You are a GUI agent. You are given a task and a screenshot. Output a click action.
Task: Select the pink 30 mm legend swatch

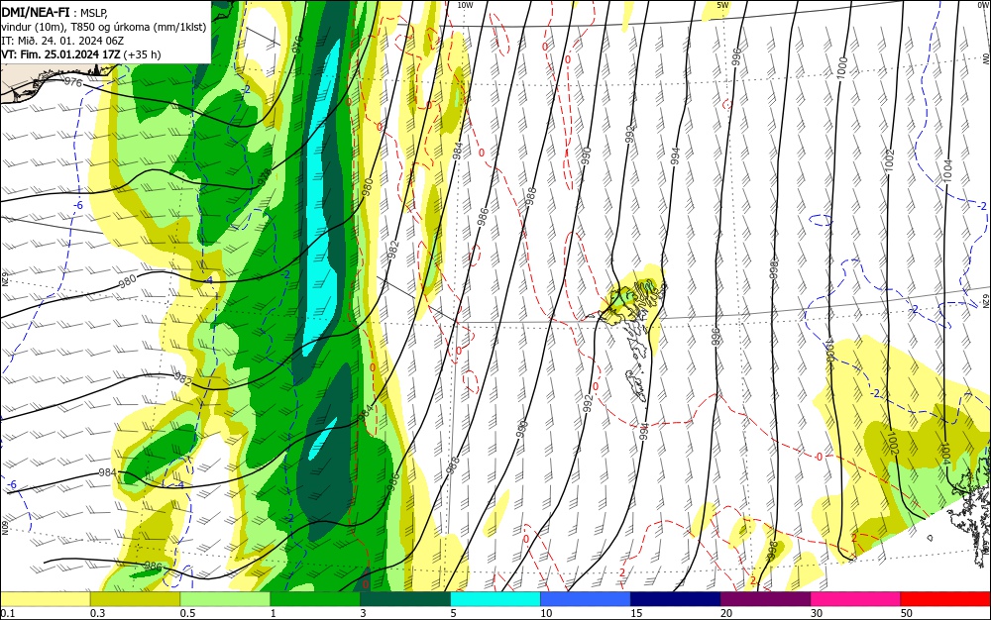click(856, 599)
